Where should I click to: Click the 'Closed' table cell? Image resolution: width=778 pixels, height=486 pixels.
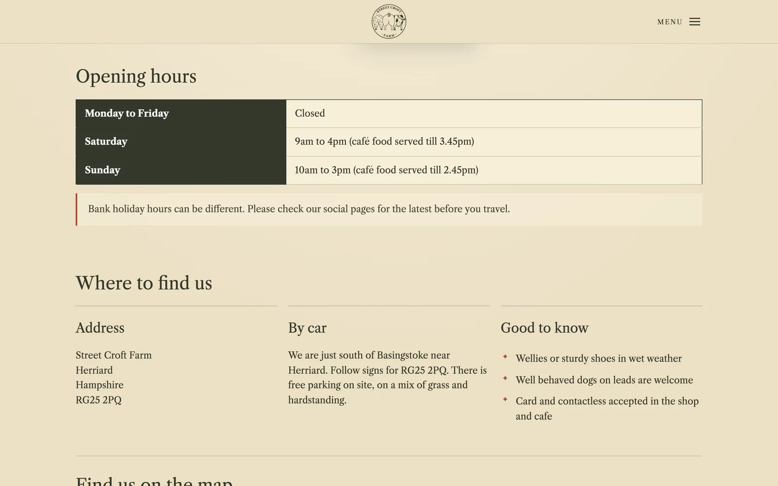point(494,114)
